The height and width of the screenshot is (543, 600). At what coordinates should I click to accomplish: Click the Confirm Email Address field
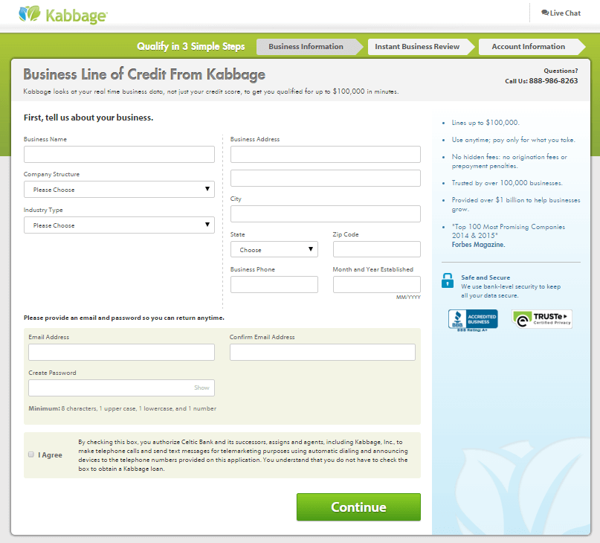(x=322, y=353)
